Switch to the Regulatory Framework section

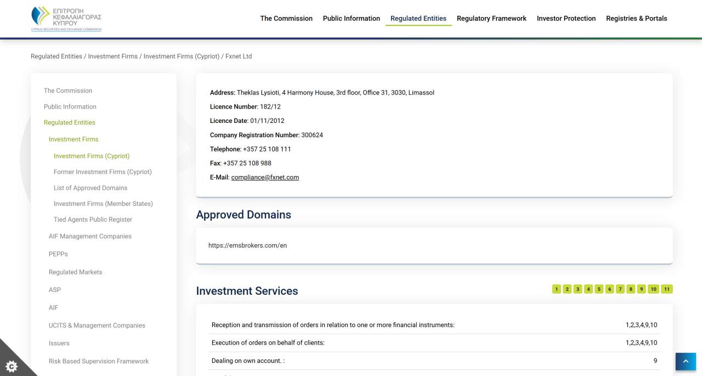[x=491, y=18]
